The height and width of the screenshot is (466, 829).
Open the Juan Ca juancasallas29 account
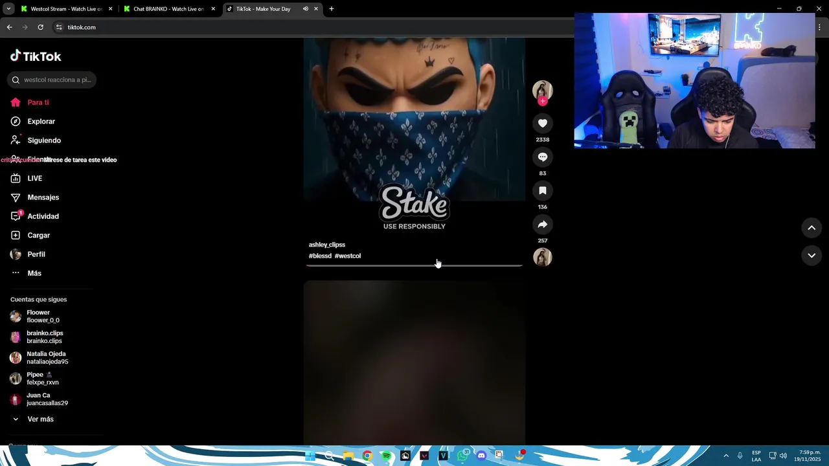(x=40, y=399)
